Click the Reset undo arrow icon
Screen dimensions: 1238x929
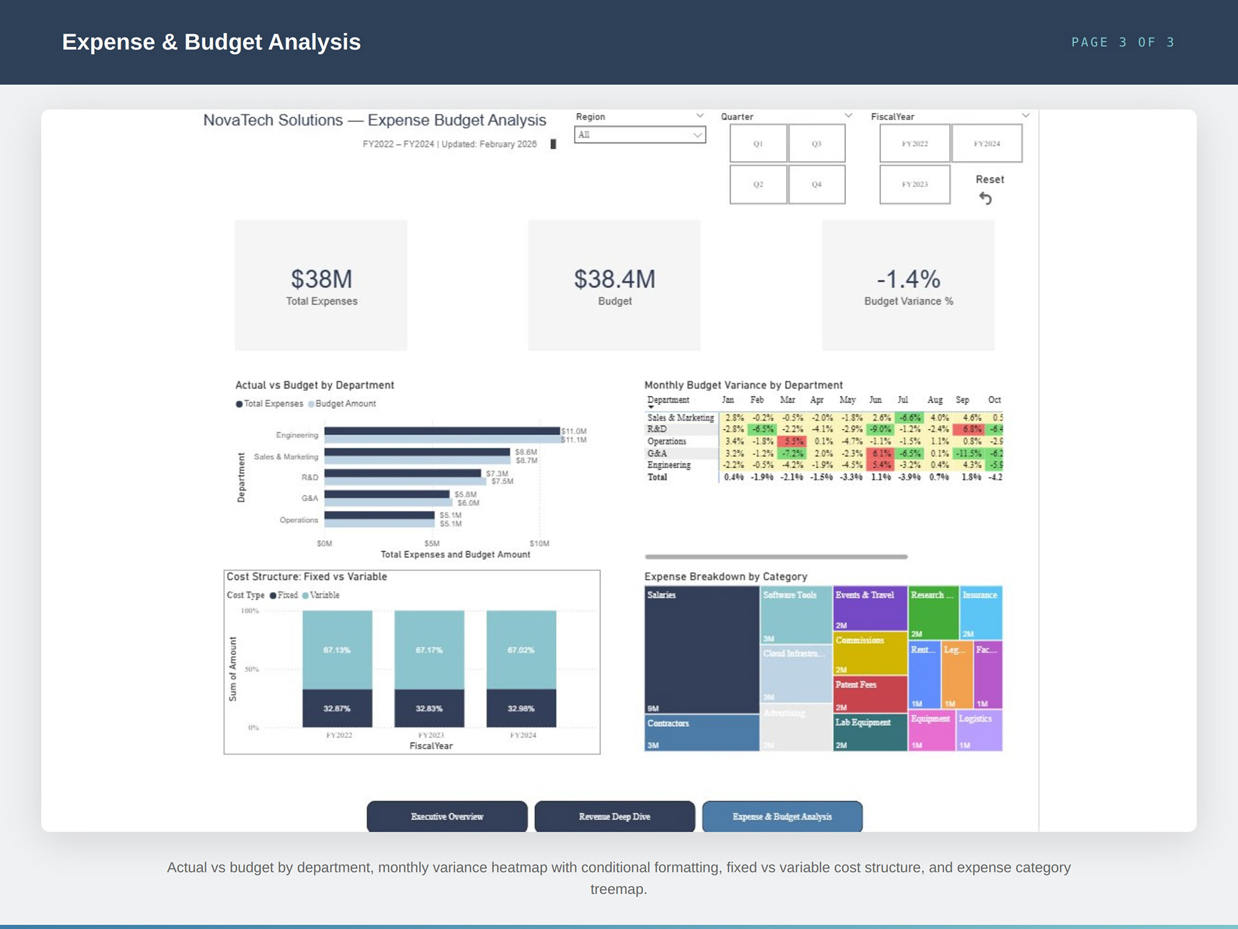point(985,198)
